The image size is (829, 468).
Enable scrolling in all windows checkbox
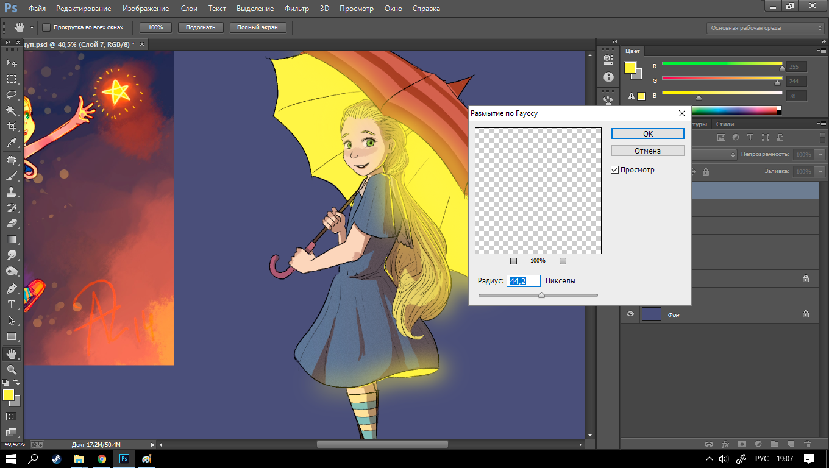[46, 27]
